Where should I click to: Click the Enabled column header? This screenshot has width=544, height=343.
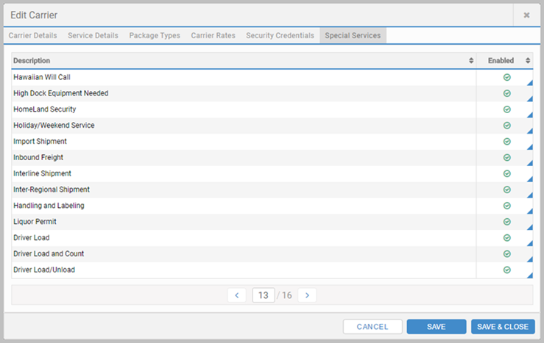pos(505,60)
